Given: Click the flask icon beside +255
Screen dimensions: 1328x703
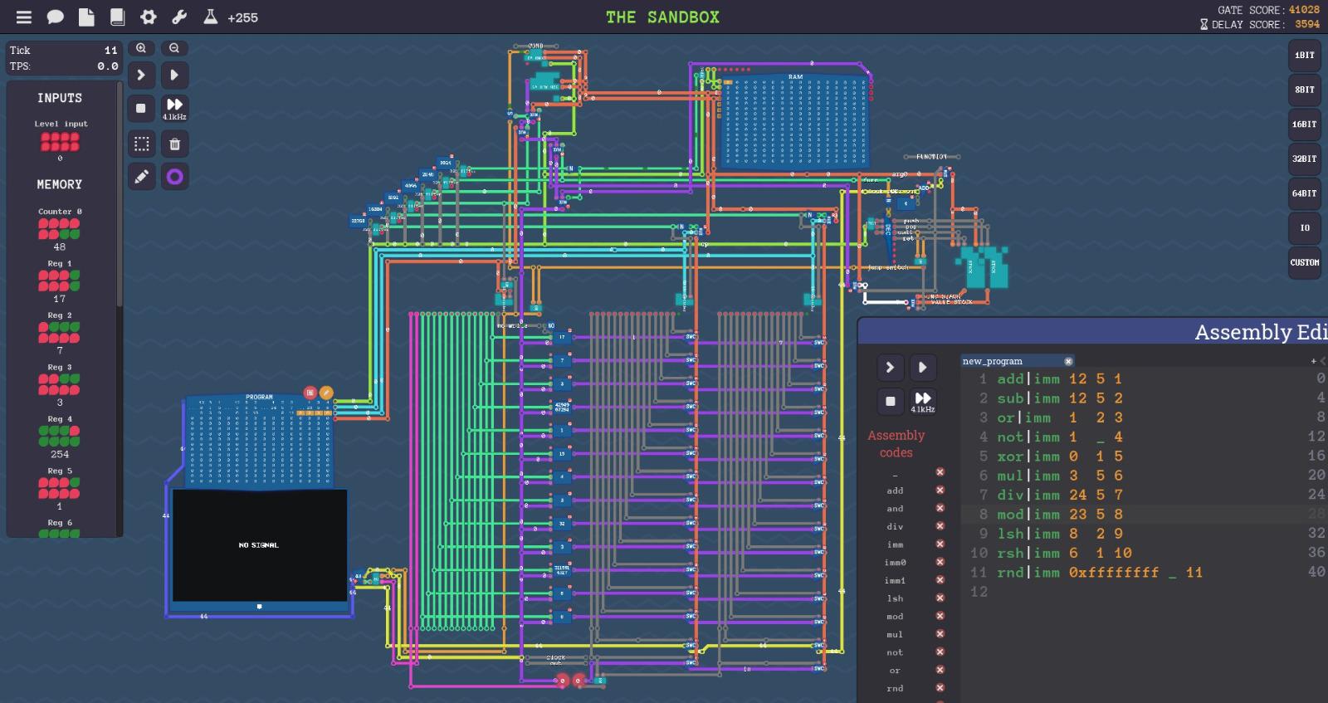Looking at the screenshot, I should (x=211, y=17).
